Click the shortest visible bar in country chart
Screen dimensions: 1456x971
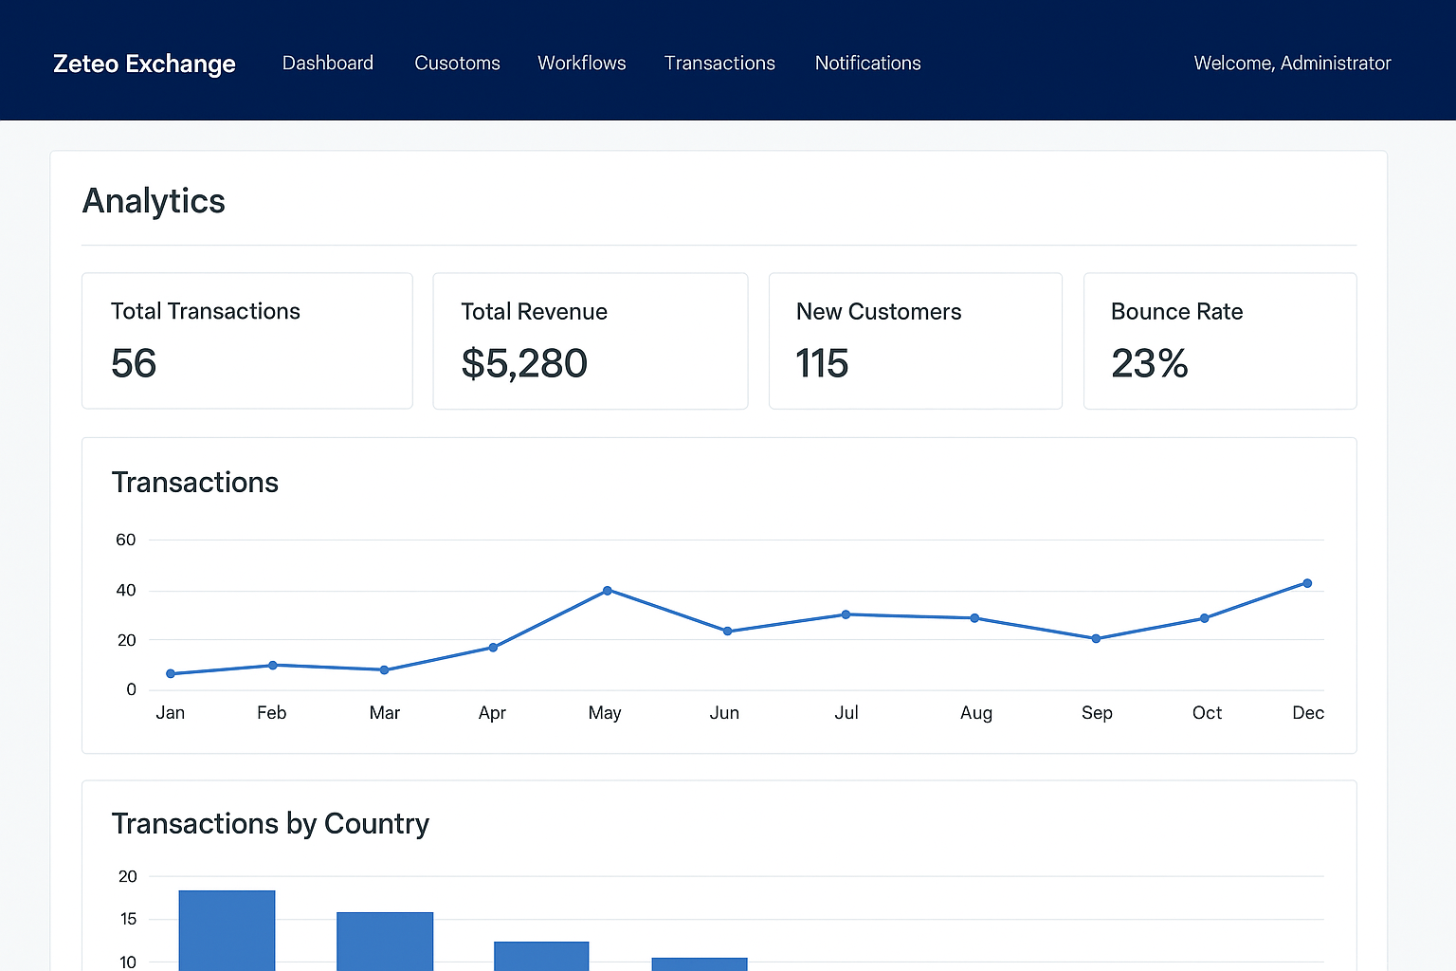pos(700,964)
